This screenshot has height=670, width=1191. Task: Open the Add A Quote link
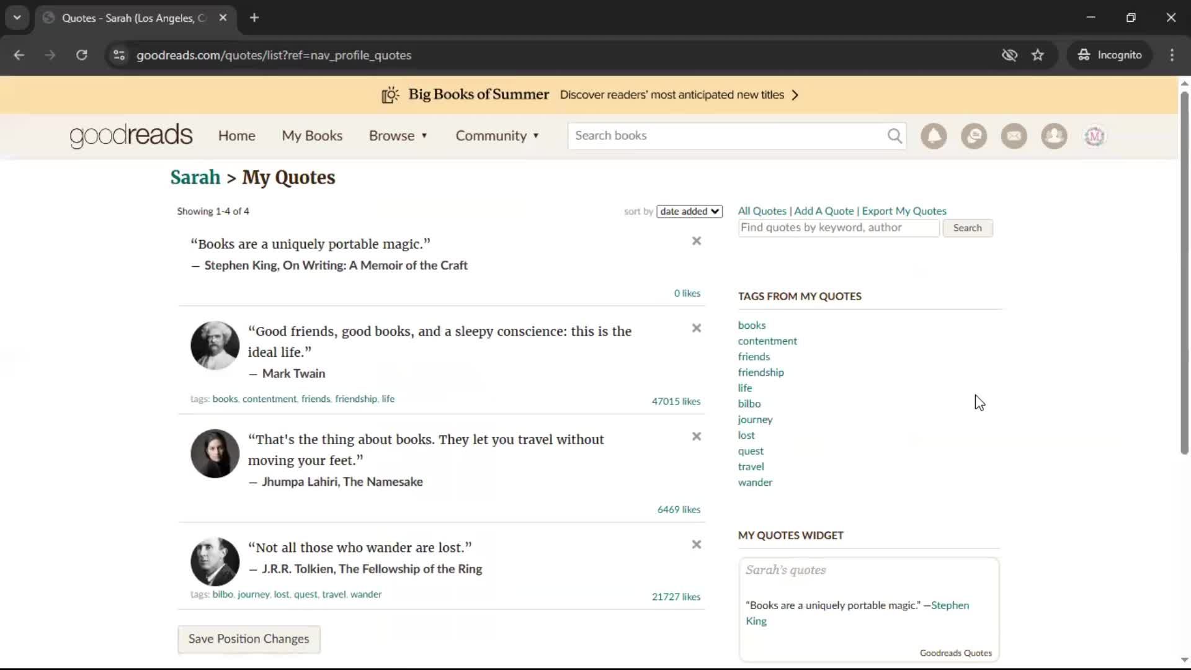tap(824, 211)
